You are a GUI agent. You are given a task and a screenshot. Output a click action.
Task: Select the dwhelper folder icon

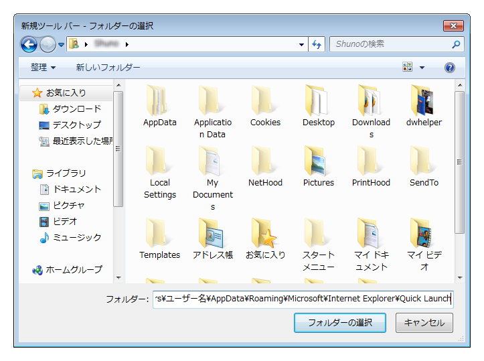click(424, 100)
